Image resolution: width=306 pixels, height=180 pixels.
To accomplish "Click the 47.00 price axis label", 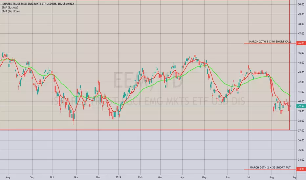I will [301, 34].
